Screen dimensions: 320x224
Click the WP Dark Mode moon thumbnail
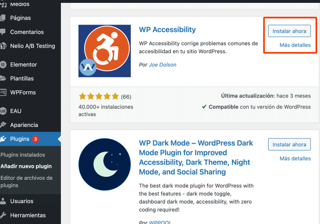coord(105,165)
